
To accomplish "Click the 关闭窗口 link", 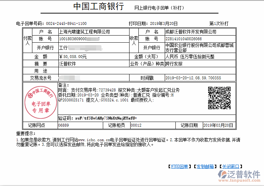I will tap(231, 166).
